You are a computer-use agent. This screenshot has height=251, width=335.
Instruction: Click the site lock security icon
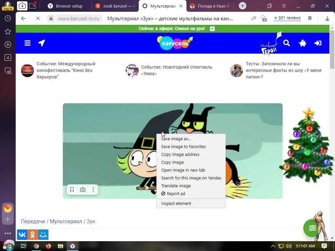pos(51,19)
